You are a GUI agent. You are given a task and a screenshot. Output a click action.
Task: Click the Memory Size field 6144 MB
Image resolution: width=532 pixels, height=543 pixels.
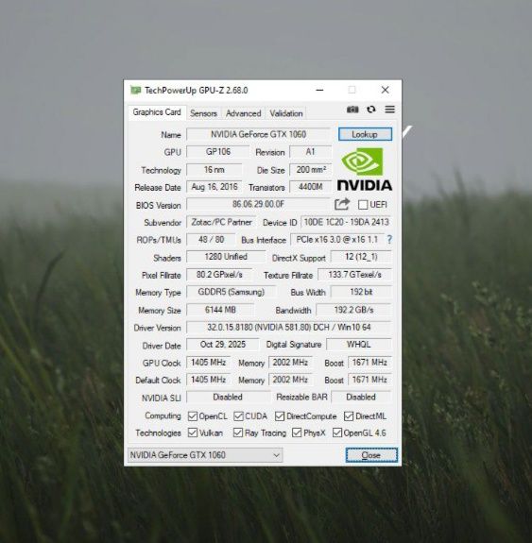(x=220, y=310)
